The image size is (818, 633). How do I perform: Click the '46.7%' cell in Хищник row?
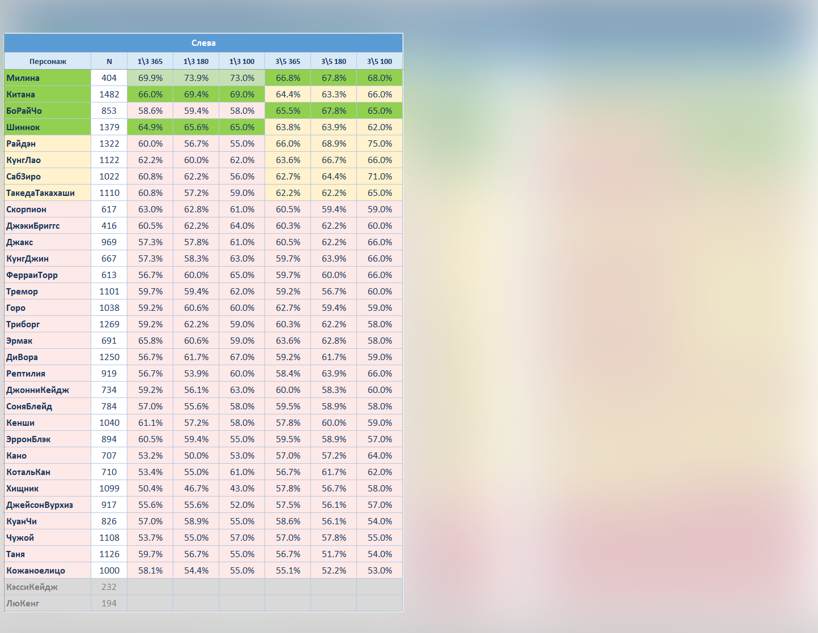196,489
